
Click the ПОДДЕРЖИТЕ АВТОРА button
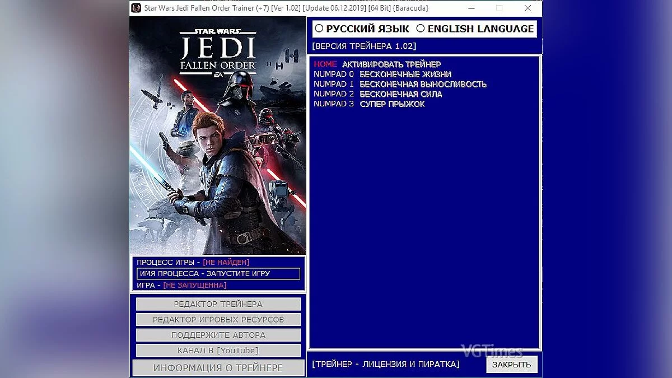tap(218, 335)
